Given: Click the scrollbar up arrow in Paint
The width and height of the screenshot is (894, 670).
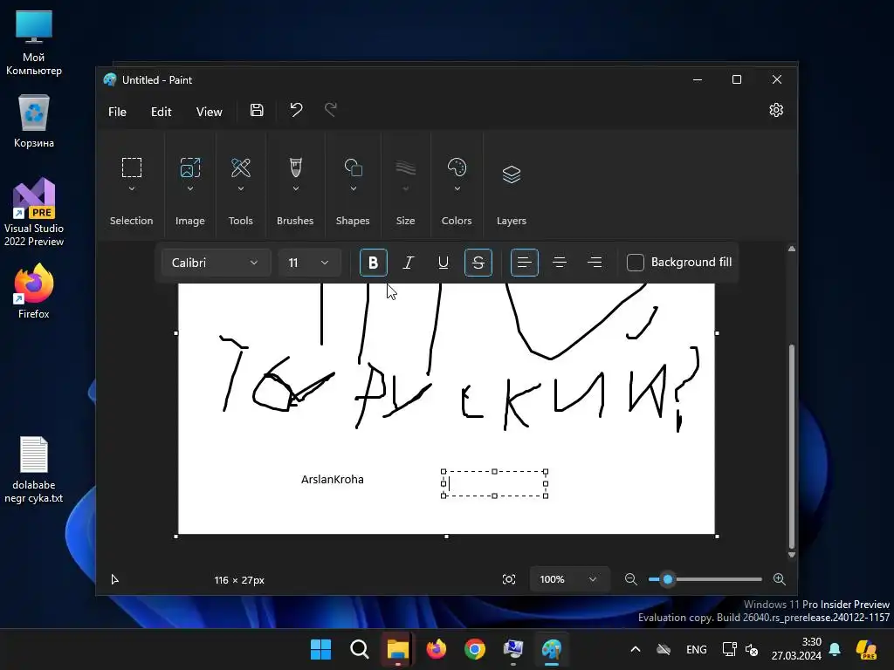Looking at the screenshot, I should pyautogui.click(x=791, y=249).
